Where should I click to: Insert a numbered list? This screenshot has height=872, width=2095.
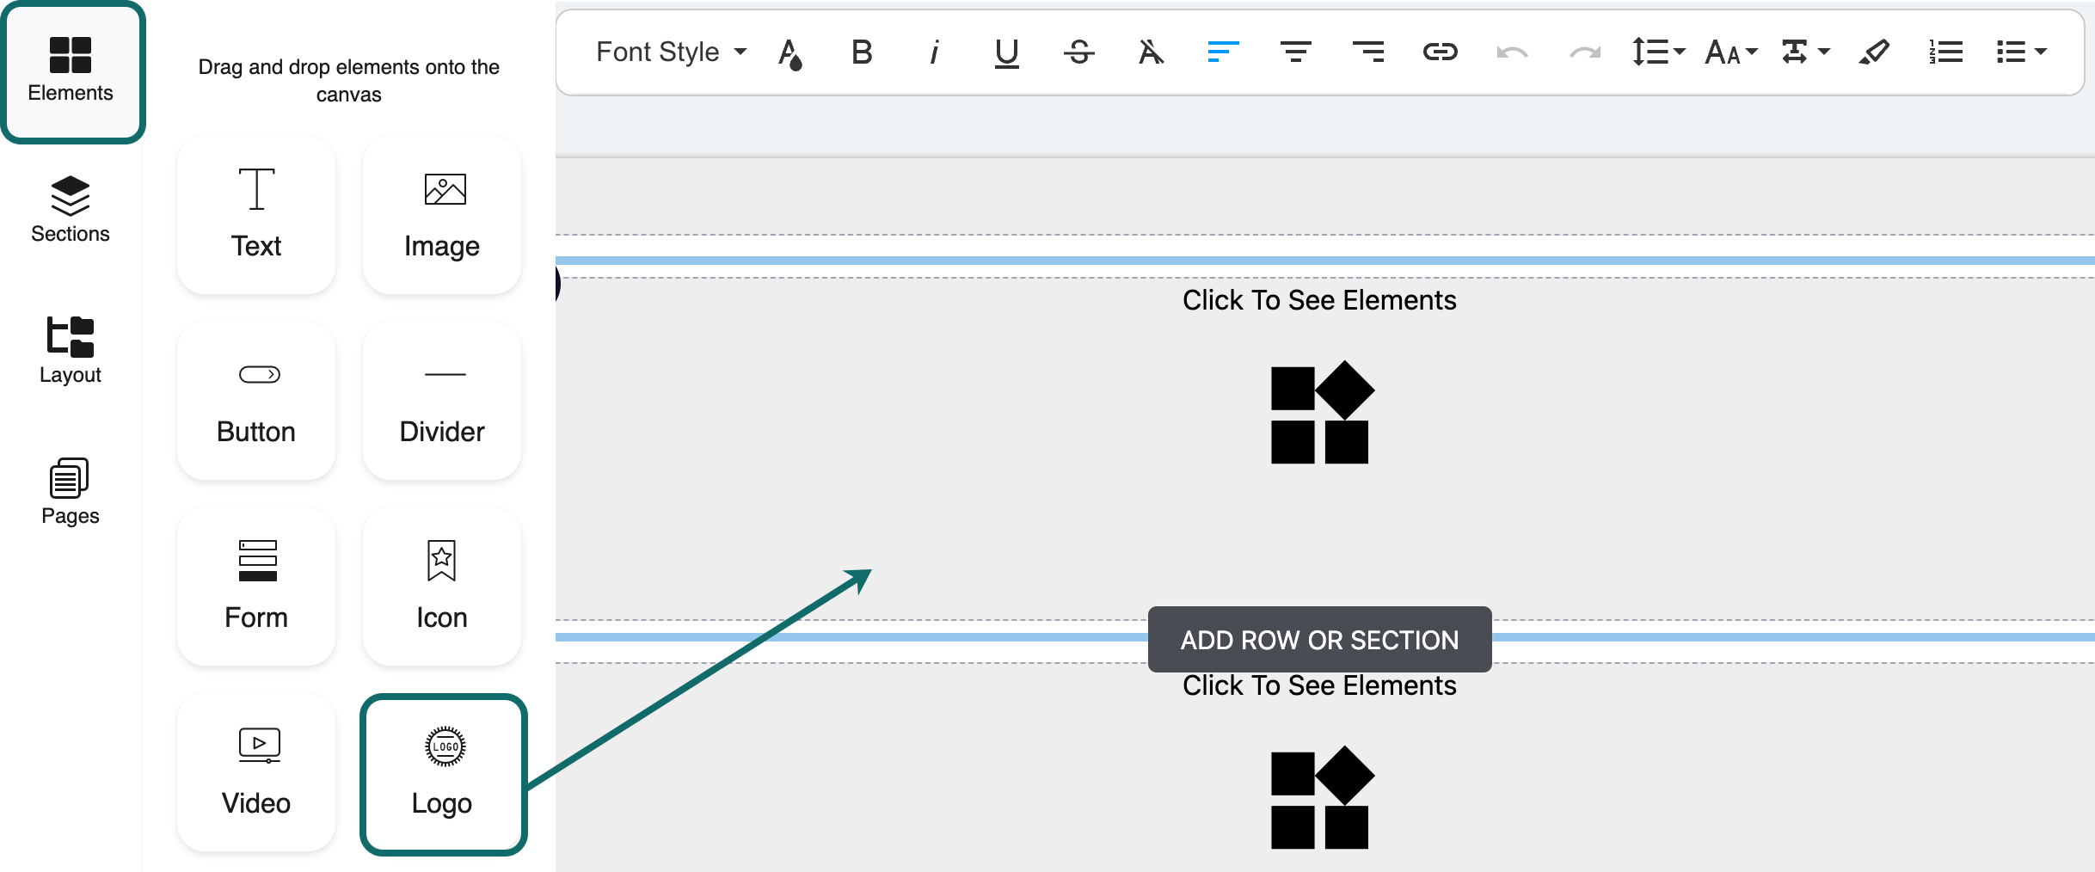1945,52
